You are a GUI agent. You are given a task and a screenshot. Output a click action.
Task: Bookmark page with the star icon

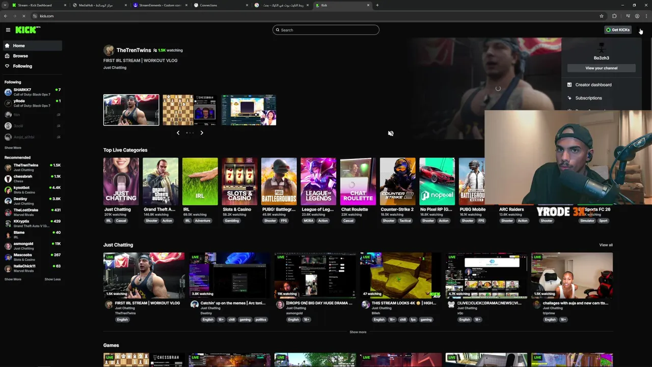pos(602,16)
